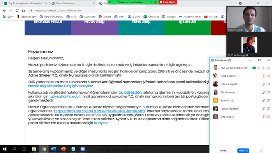Open the browser home page icon
Screen dimensions: 272x153
pos(23,11)
